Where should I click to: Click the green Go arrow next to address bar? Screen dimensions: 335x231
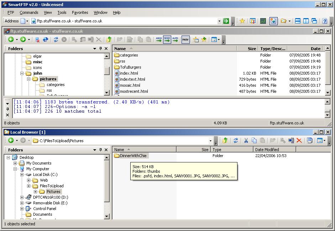[x=226, y=21]
